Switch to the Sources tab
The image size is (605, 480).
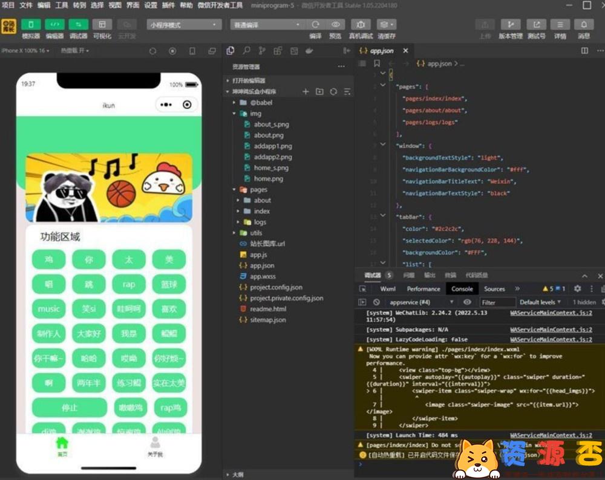(494, 289)
